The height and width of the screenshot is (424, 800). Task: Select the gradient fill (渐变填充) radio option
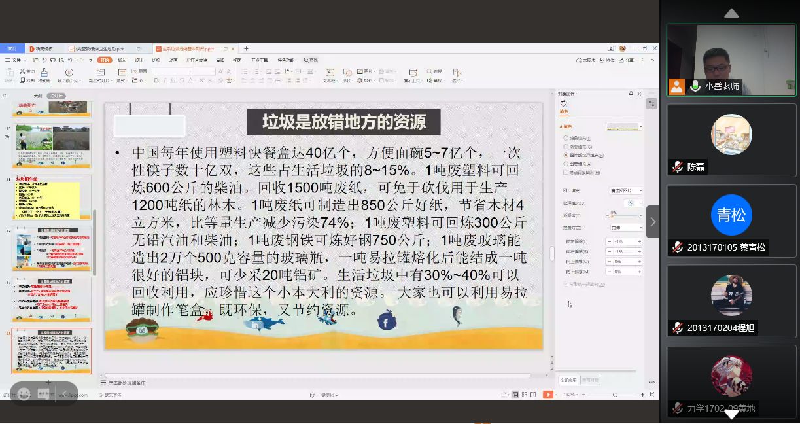566,147
